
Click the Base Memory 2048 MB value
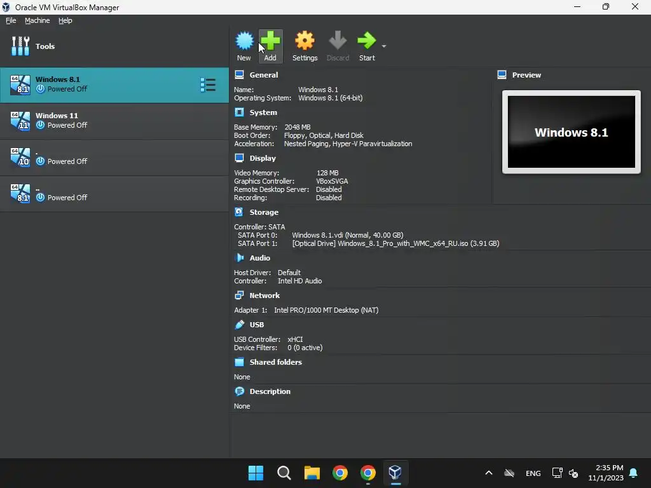pos(298,127)
